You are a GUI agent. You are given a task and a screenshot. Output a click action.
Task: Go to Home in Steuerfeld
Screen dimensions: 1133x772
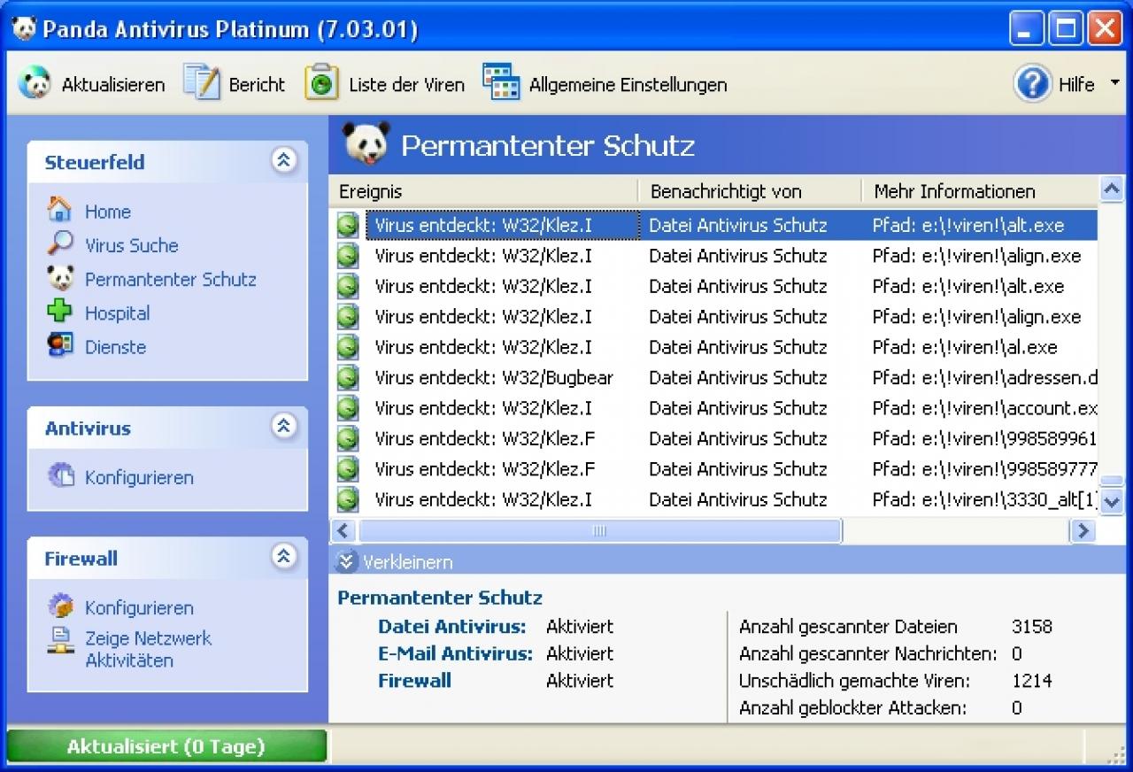pos(108,212)
